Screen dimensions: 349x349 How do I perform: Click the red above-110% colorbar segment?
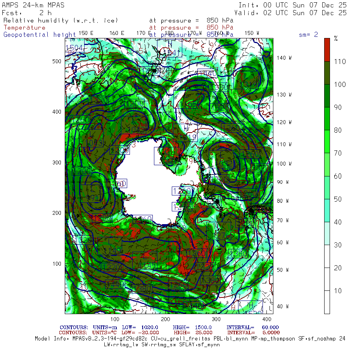coord(327,50)
